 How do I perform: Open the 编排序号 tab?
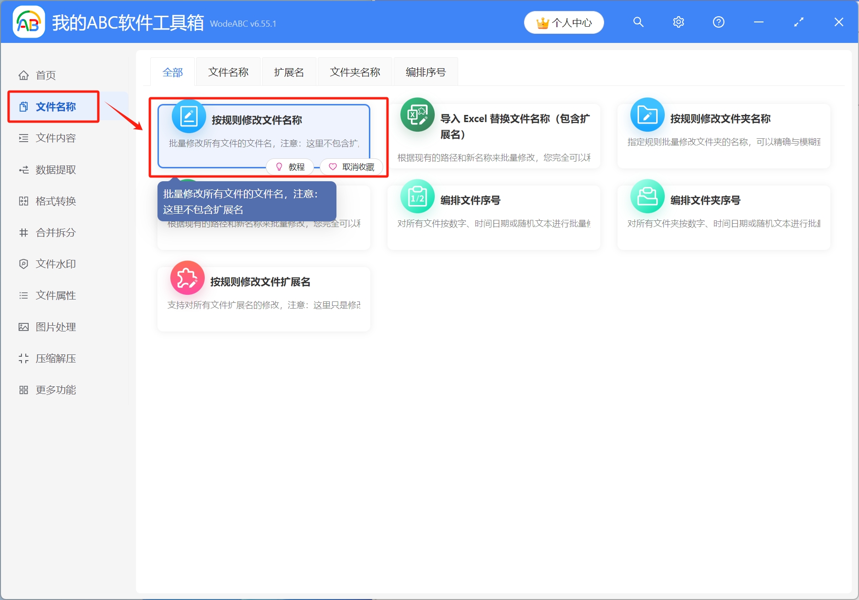click(x=425, y=72)
